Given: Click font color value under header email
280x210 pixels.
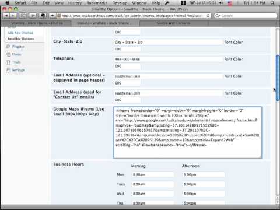Looking at the screenshot, I should 127,83.
